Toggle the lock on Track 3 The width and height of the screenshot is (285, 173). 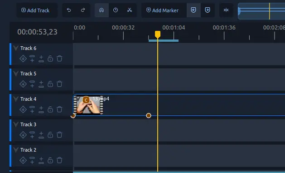pos(50,135)
